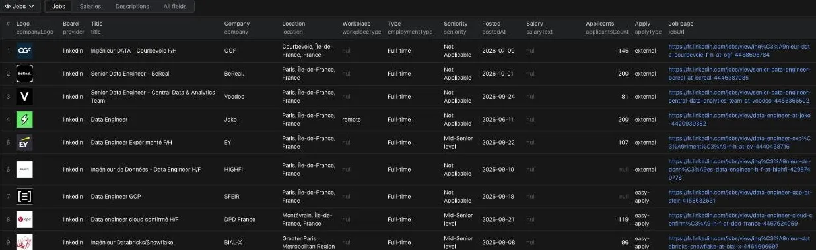Viewport: 816px width, 250px height.
Task: Click the BIAL-X company logo
Action: [x=24, y=241]
